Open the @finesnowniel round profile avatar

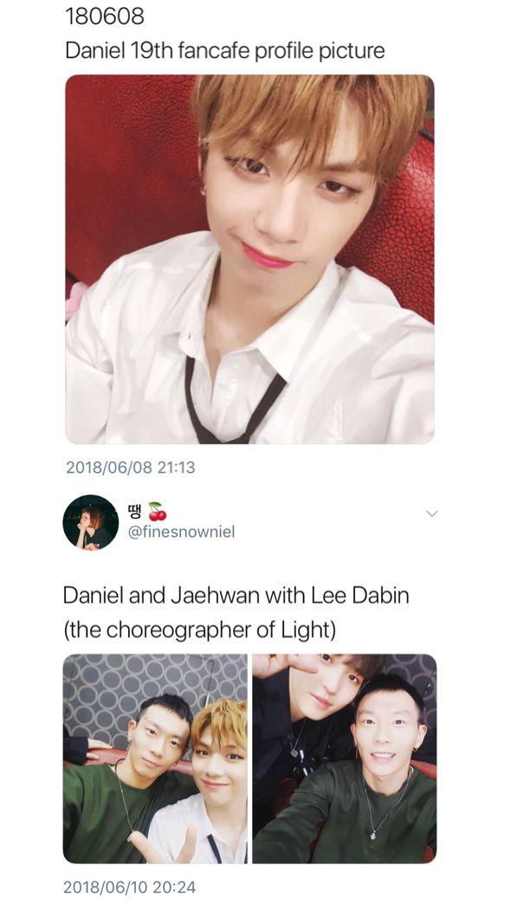click(91, 522)
